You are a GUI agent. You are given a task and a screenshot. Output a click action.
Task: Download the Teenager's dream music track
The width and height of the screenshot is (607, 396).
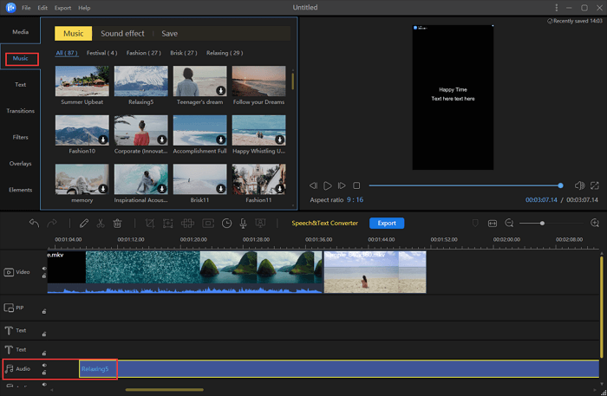click(221, 90)
